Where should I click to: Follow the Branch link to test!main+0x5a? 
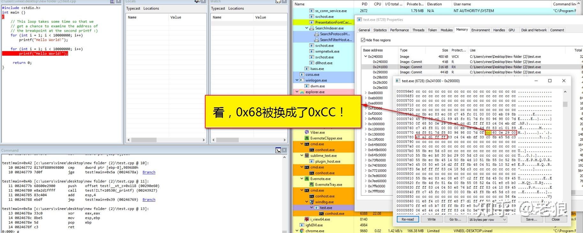(149, 172)
